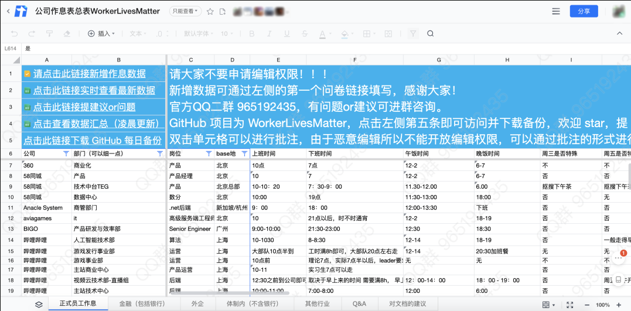This screenshot has height=311, width=631.
Task: Go back using the top-left arrow
Action: [x=8, y=11]
